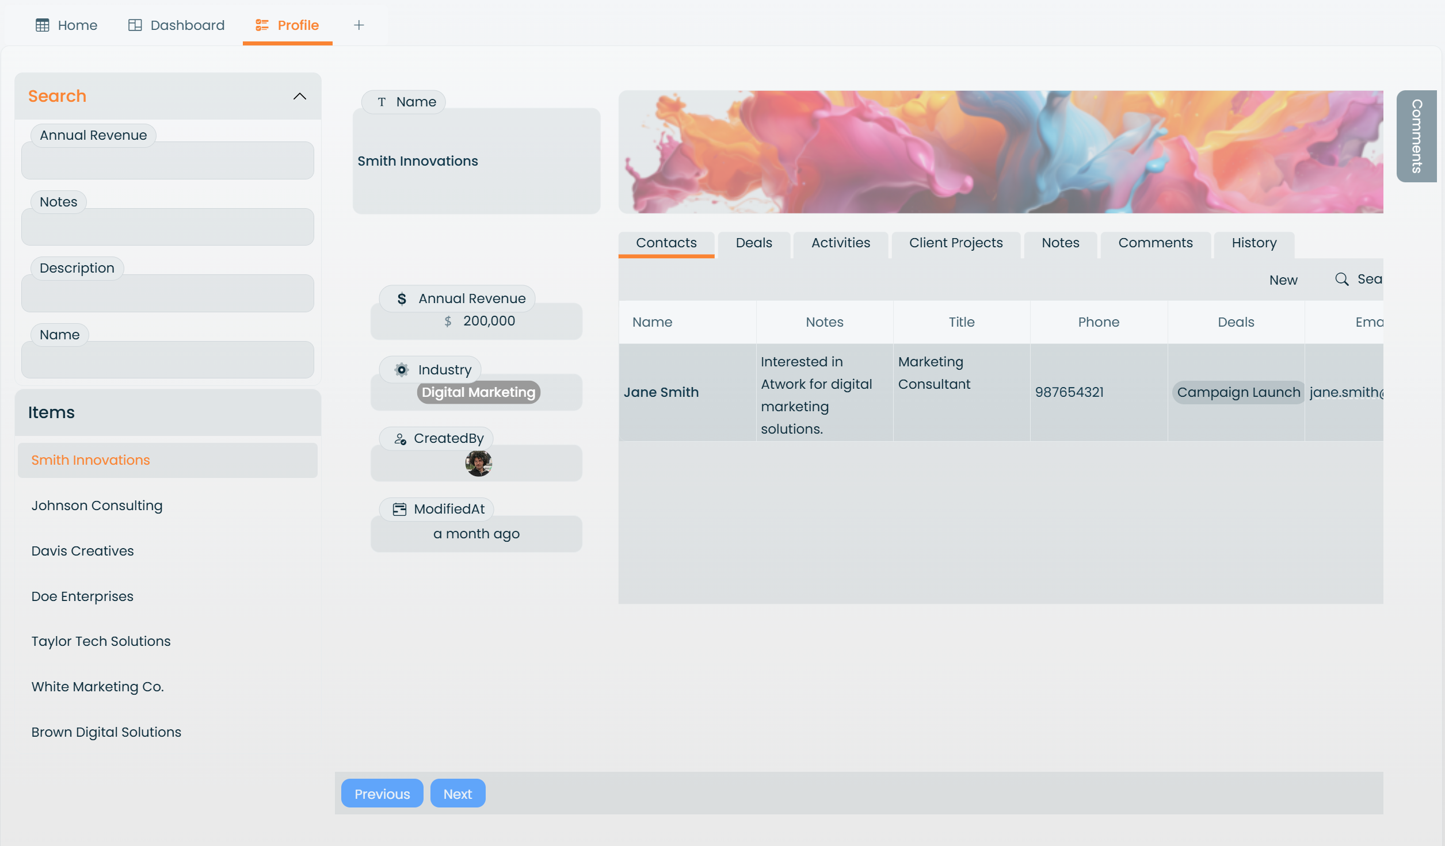Click the Dashboard layout icon

[x=135, y=25]
